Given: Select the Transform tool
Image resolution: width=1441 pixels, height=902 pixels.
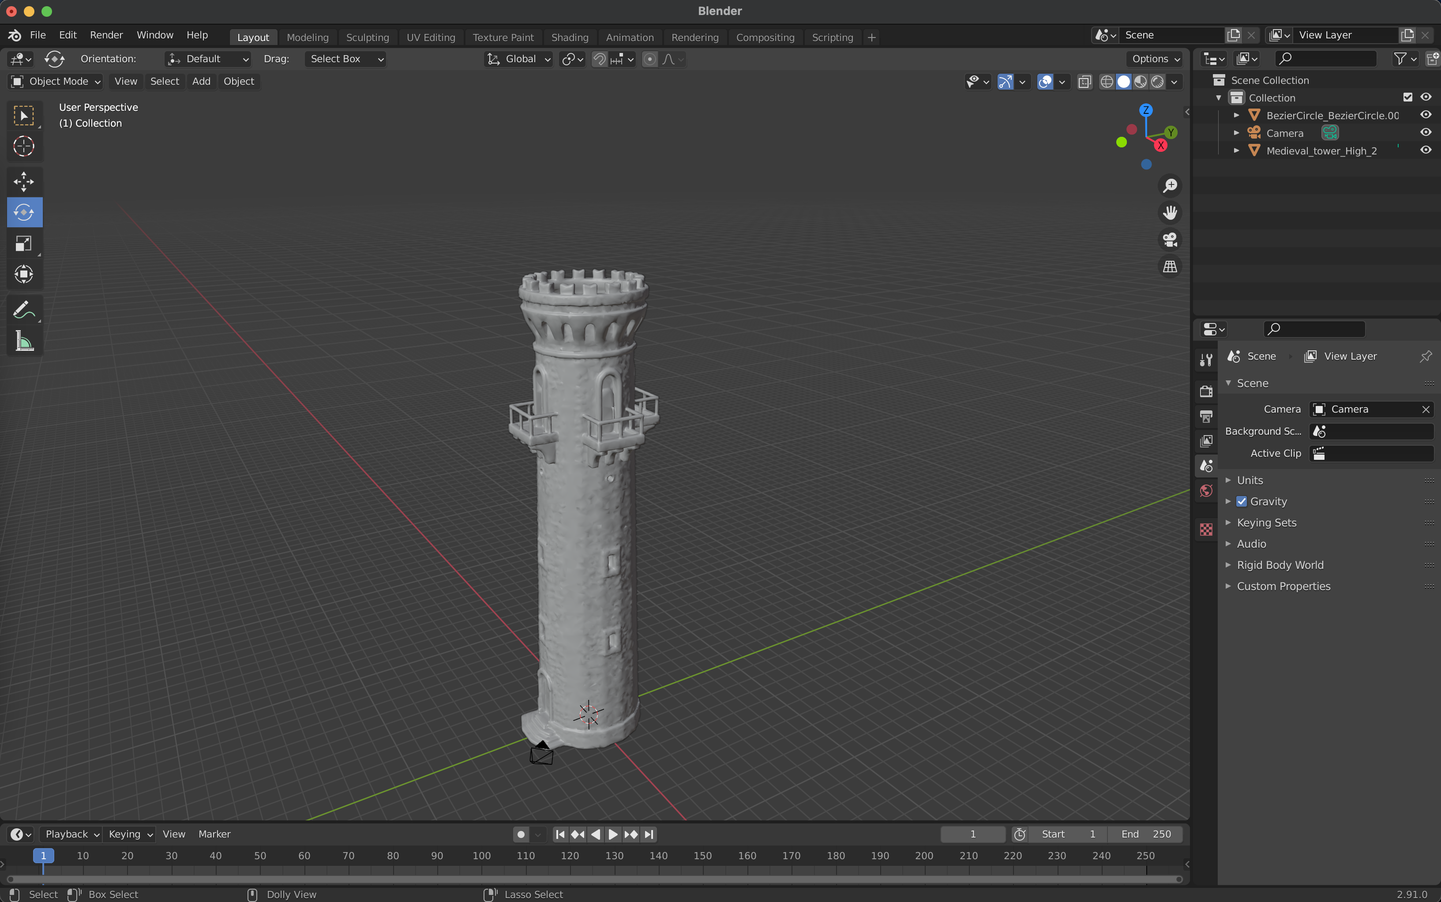Looking at the screenshot, I should (x=24, y=274).
